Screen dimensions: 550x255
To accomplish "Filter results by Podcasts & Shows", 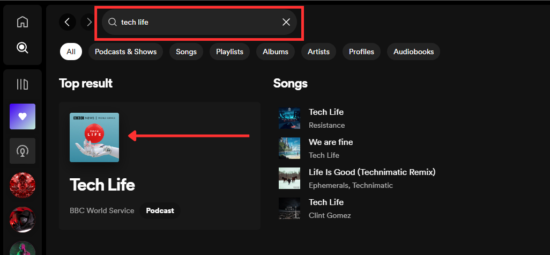I will tap(126, 52).
